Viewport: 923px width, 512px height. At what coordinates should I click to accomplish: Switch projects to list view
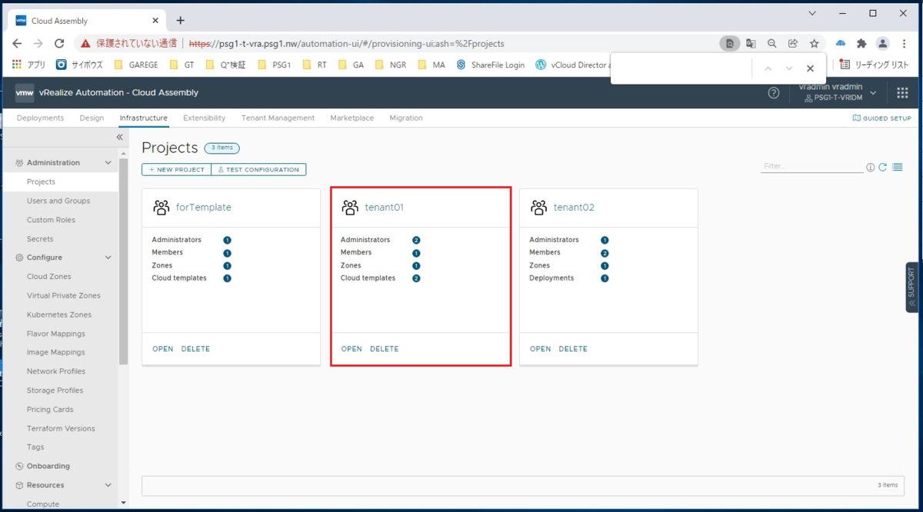(x=898, y=167)
